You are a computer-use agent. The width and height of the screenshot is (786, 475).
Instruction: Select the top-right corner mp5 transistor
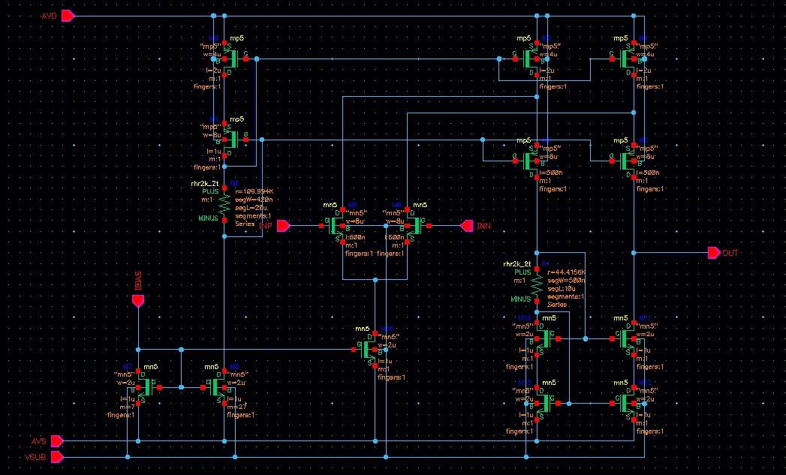[x=628, y=59]
